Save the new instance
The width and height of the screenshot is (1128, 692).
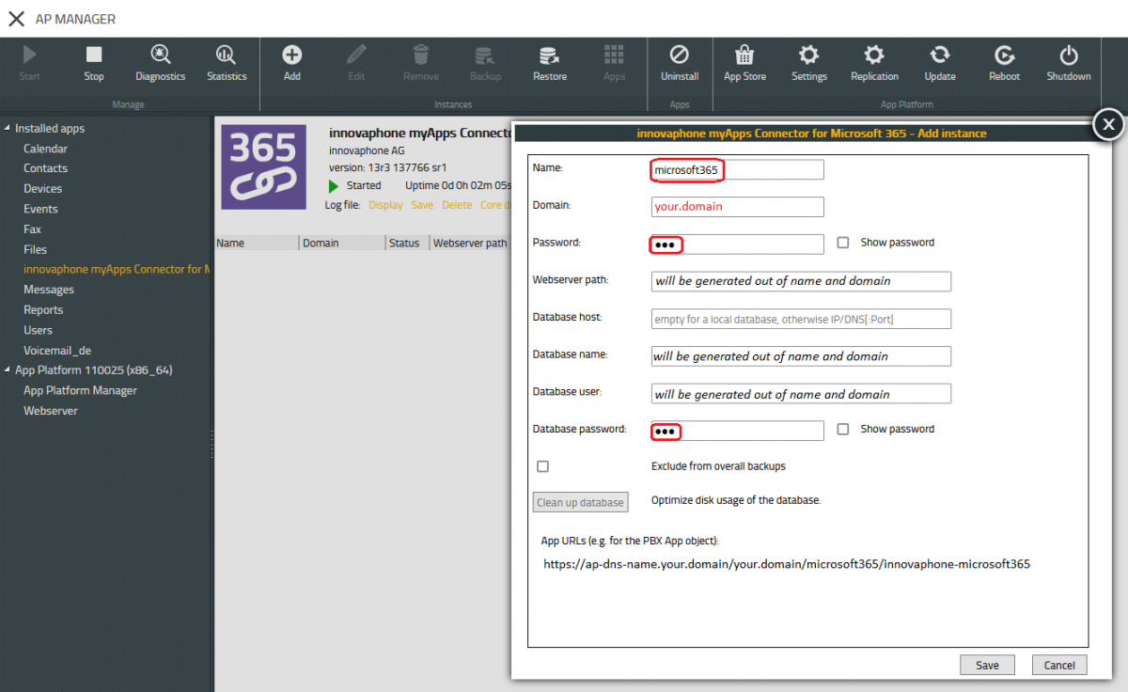[x=987, y=665]
